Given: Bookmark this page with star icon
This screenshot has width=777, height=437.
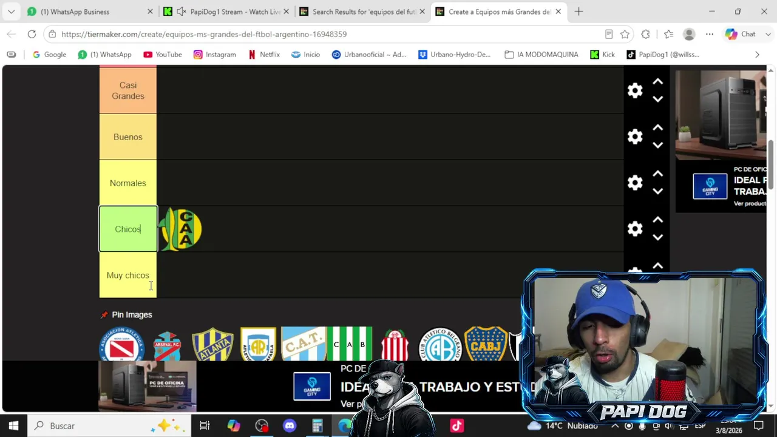Looking at the screenshot, I should coord(625,34).
